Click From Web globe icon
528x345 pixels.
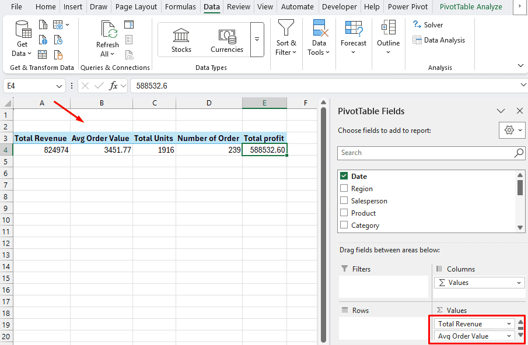[x=43, y=40]
